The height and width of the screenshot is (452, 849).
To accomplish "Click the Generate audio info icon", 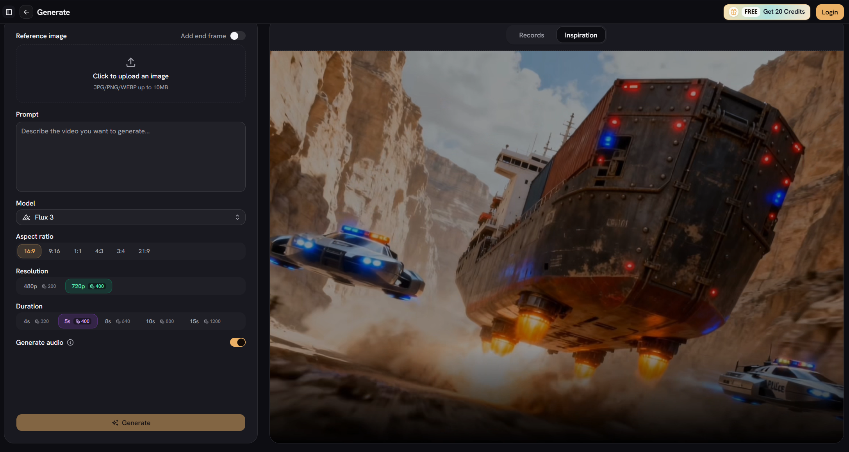I will point(70,342).
